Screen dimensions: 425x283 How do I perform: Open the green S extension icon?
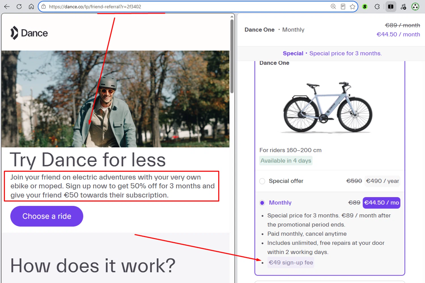(x=365, y=7)
